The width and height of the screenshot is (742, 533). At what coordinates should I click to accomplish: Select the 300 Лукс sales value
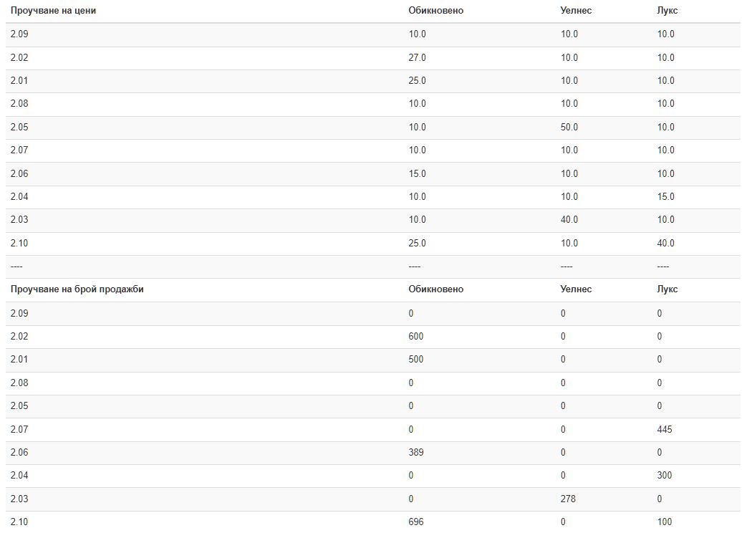pyautogui.click(x=665, y=475)
